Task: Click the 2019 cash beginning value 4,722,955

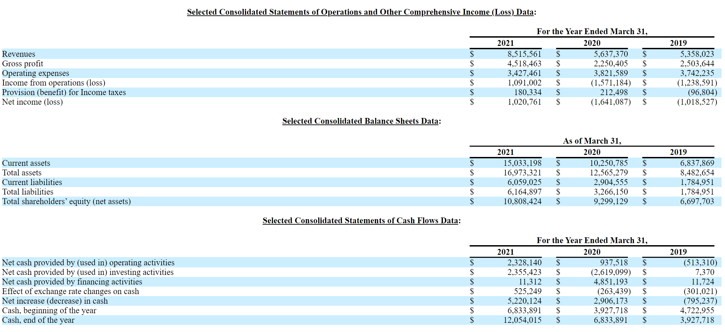Action: [697, 310]
